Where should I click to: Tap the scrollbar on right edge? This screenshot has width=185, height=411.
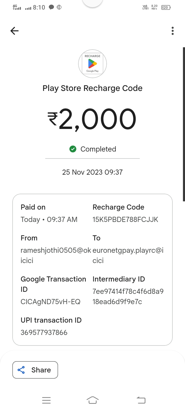(184, 123)
